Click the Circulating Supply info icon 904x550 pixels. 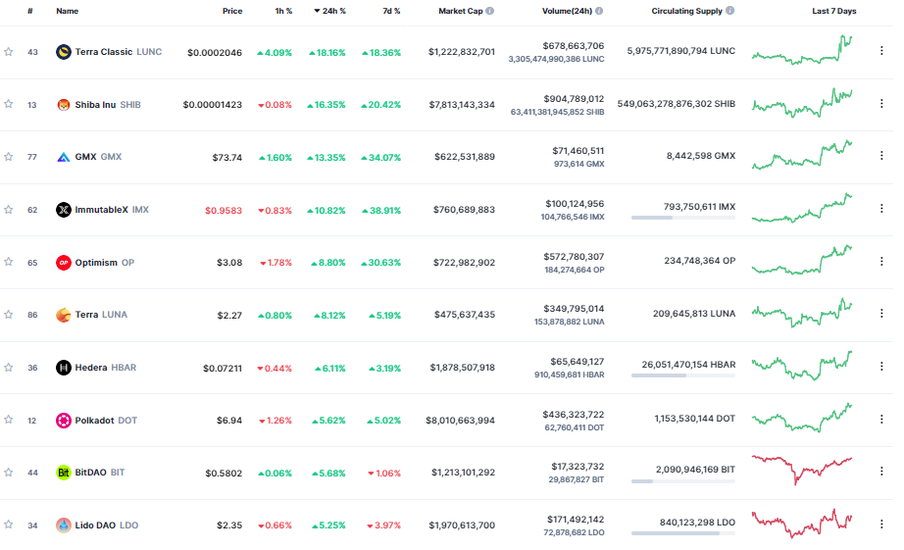pos(729,11)
